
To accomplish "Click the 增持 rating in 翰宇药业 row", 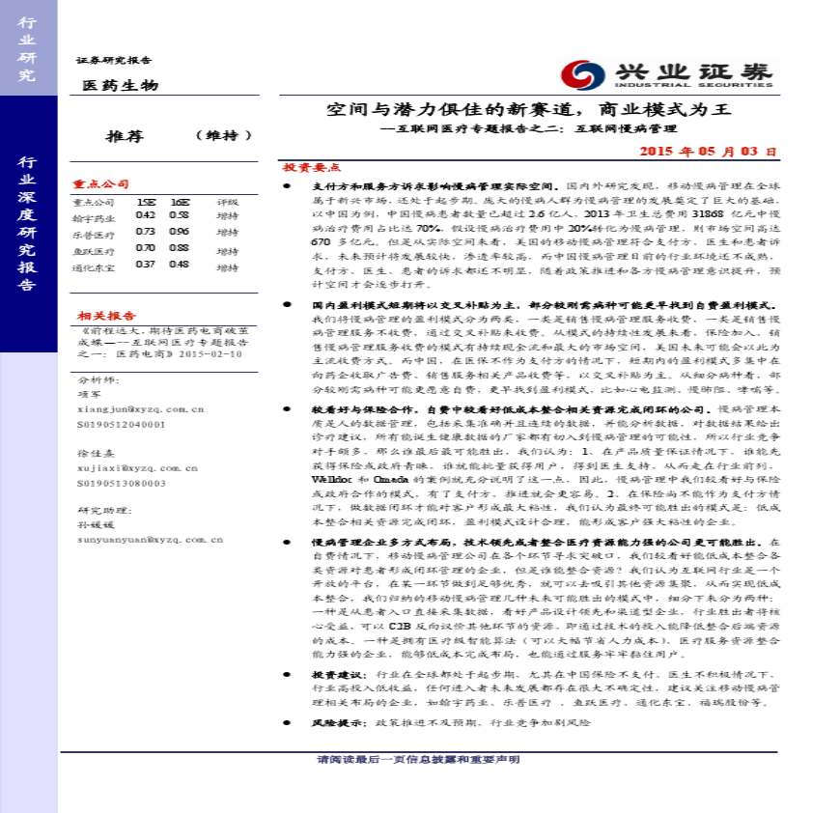I will pos(228,216).
